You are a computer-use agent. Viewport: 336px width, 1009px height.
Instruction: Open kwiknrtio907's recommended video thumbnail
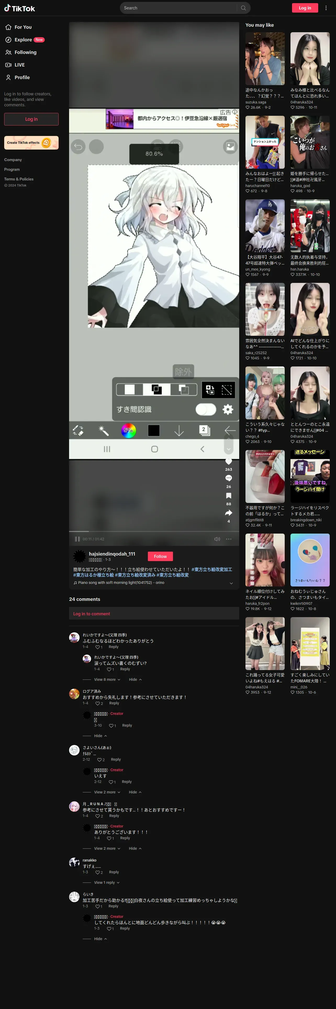(x=310, y=560)
